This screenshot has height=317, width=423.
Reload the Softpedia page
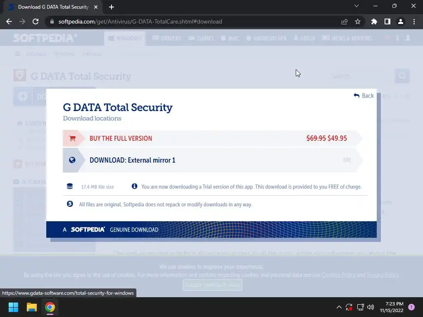(x=36, y=21)
